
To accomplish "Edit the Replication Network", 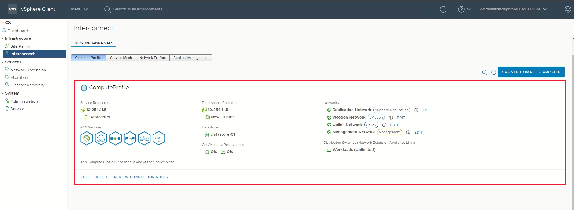I will 427,110.
